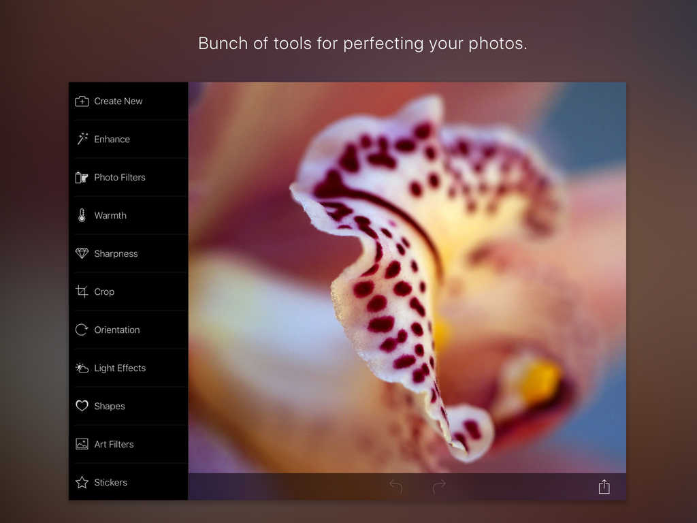Redo the edit with the forward arrow
This screenshot has height=523, width=697.
(x=439, y=486)
